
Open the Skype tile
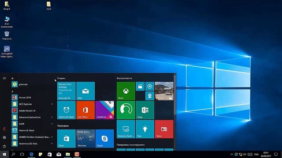tap(104, 139)
